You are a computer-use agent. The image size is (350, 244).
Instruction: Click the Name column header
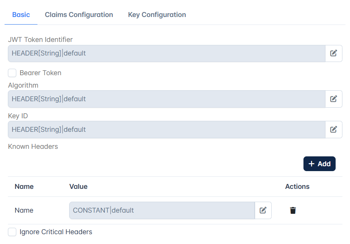tap(24, 187)
